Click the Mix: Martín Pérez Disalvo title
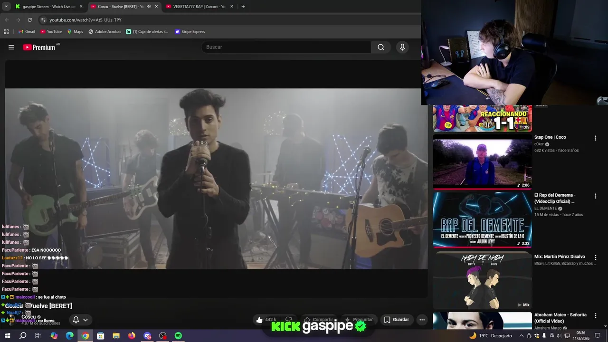The width and height of the screenshot is (608, 342). tap(560, 256)
